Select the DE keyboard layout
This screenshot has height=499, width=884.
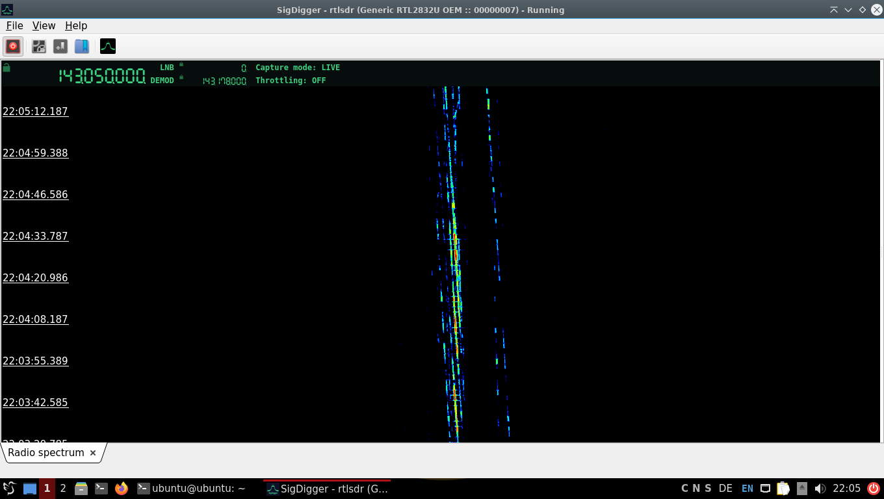click(725, 489)
